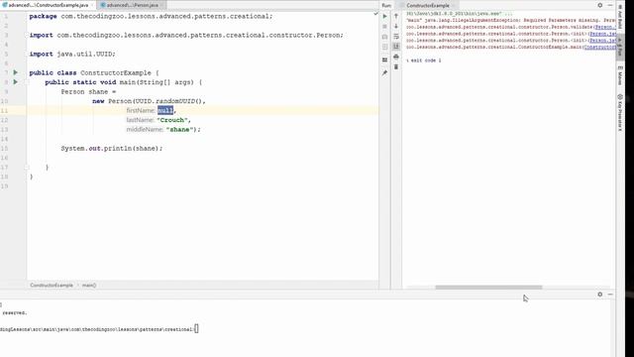The image size is (634, 357).
Task: Open Terminal panel settings gear
Action: (600, 295)
